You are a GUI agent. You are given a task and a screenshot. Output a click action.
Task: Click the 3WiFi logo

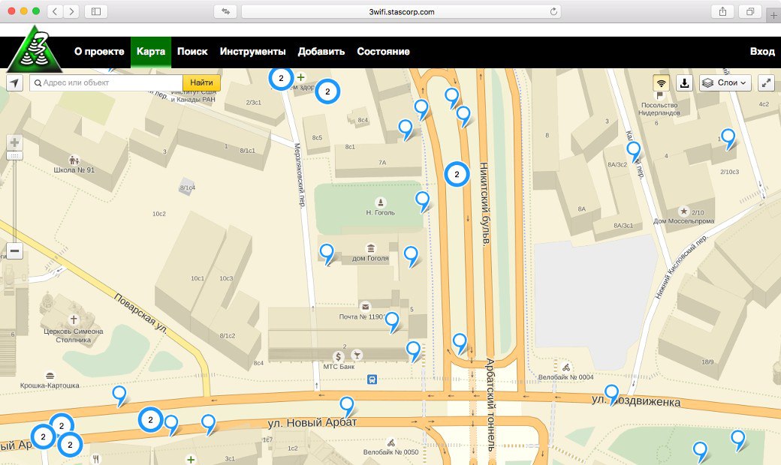tap(35, 49)
